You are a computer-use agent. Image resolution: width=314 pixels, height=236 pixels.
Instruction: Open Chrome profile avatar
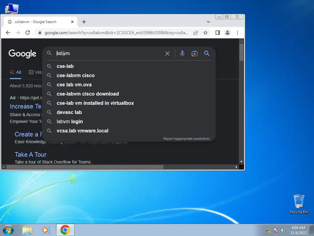tap(228, 33)
